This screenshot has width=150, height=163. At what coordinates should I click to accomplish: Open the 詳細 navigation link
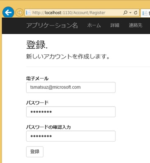tap(115, 26)
